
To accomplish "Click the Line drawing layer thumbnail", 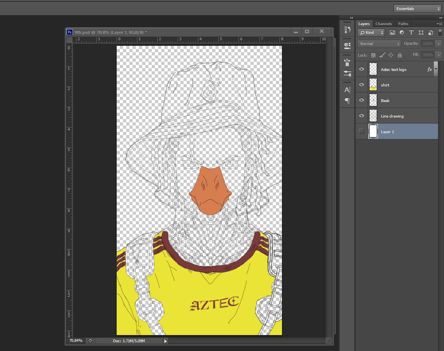I will point(373,116).
